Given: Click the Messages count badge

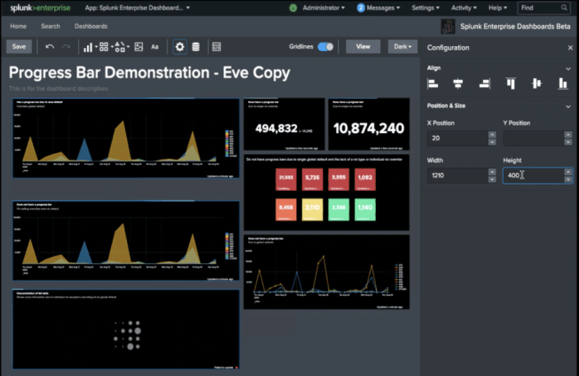Looking at the screenshot, I should pyautogui.click(x=361, y=8).
